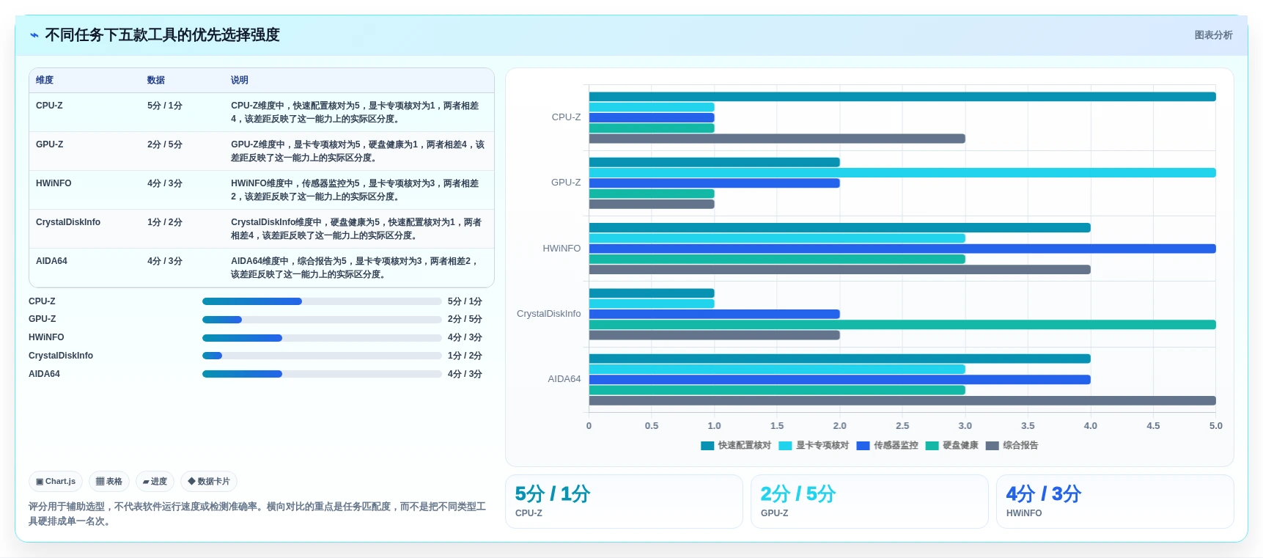Select the Chart.js tag chip
Viewport: 1263px width, 558px height.
[x=56, y=482]
